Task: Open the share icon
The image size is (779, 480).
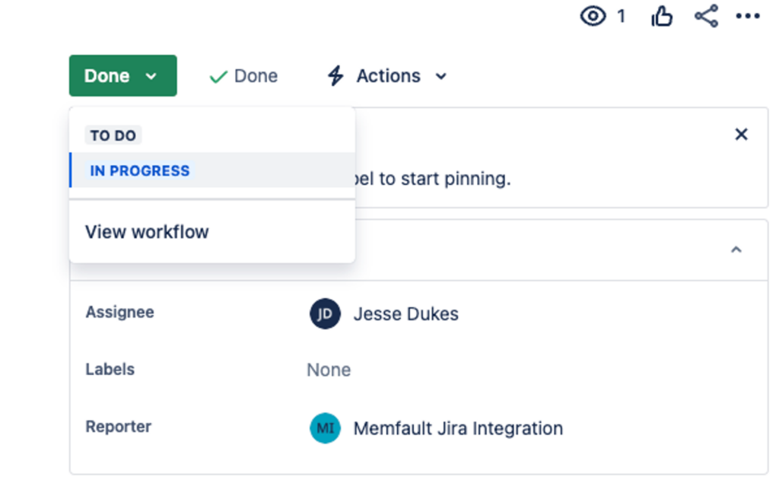Action: click(705, 16)
